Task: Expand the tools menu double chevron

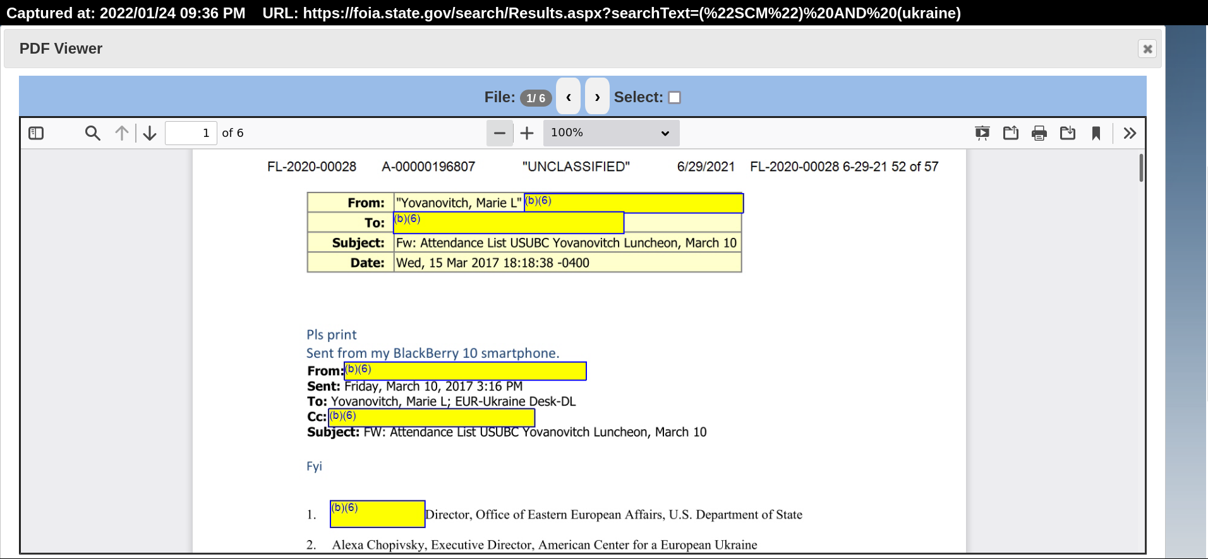Action: pos(1130,133)
